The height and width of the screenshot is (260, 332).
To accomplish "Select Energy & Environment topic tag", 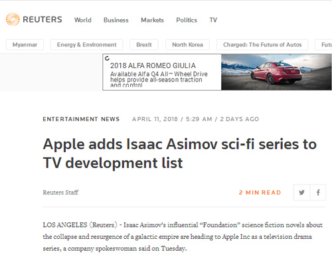I will click(86, 45).
